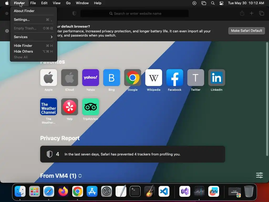Open Control Center in menu bar
This screenshot has height=202, width=269.
tap(221, 3)
